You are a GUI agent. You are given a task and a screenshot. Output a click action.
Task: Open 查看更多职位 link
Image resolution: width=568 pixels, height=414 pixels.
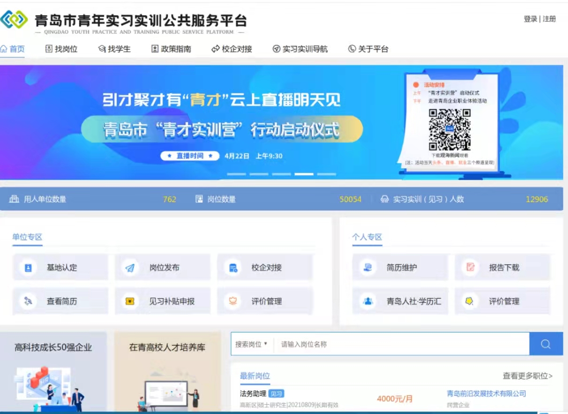click(527, 376)
